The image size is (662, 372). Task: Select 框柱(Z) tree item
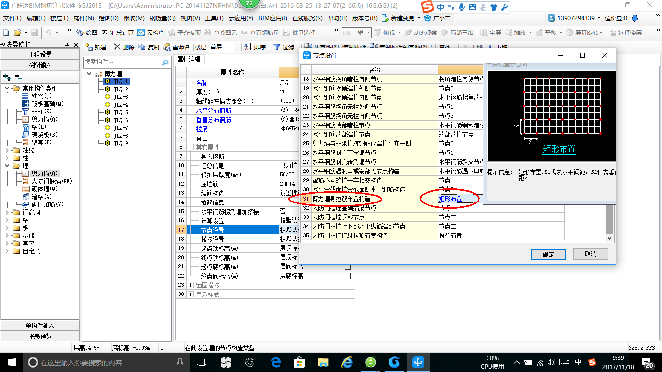coord(36,111)
